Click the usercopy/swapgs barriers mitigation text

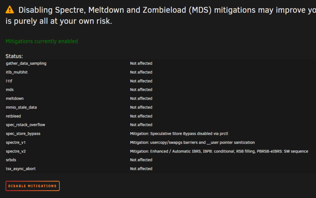pyautogui.click(x=192, y=143)
